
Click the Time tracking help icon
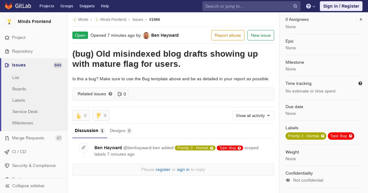tap(360, 83)
